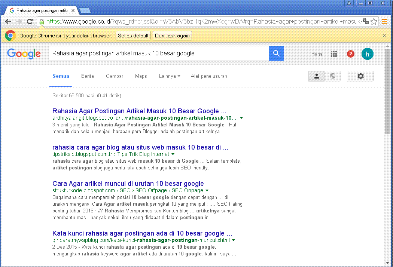Open Rahasia Agar Postingan Artikel Masuk result
The height and width of the screenshot is (267, 393).
pos(139,111)
